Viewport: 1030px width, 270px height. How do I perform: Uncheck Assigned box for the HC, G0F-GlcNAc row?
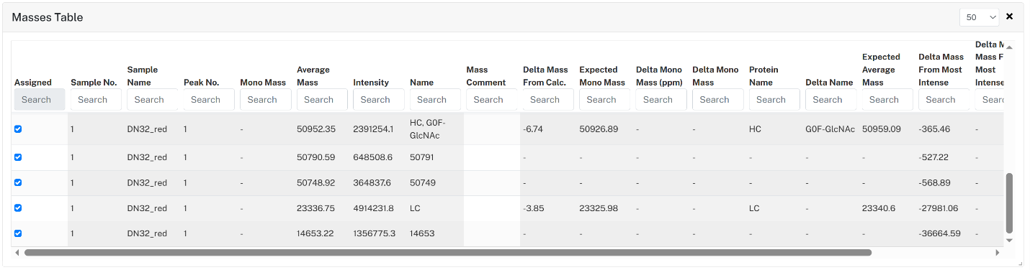tap(18, 129)
